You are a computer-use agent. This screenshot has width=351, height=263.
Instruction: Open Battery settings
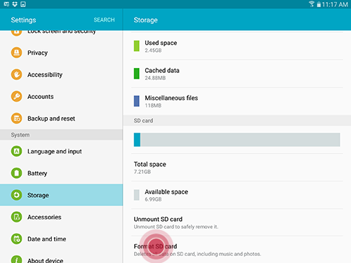[61, 173]
